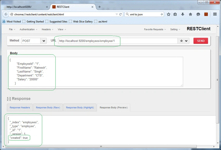Open the downloads arrow icon

coord(183,14)
